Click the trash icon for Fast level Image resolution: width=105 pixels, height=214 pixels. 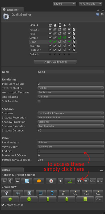pyautogui.click(x=74, y=34)
